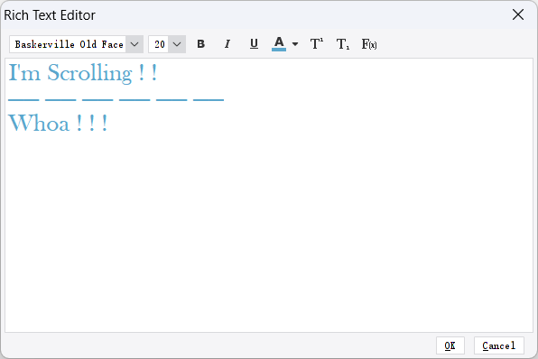Toggle Bold formatting
538x359 pixels.
point(200,44)
